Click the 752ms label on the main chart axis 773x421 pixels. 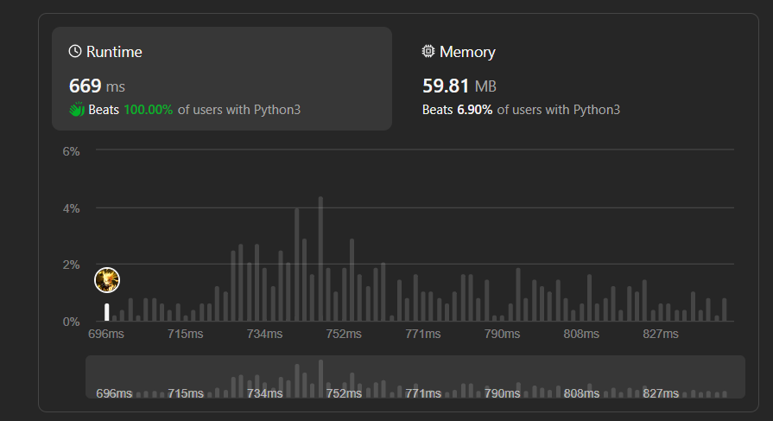(344, 334)
